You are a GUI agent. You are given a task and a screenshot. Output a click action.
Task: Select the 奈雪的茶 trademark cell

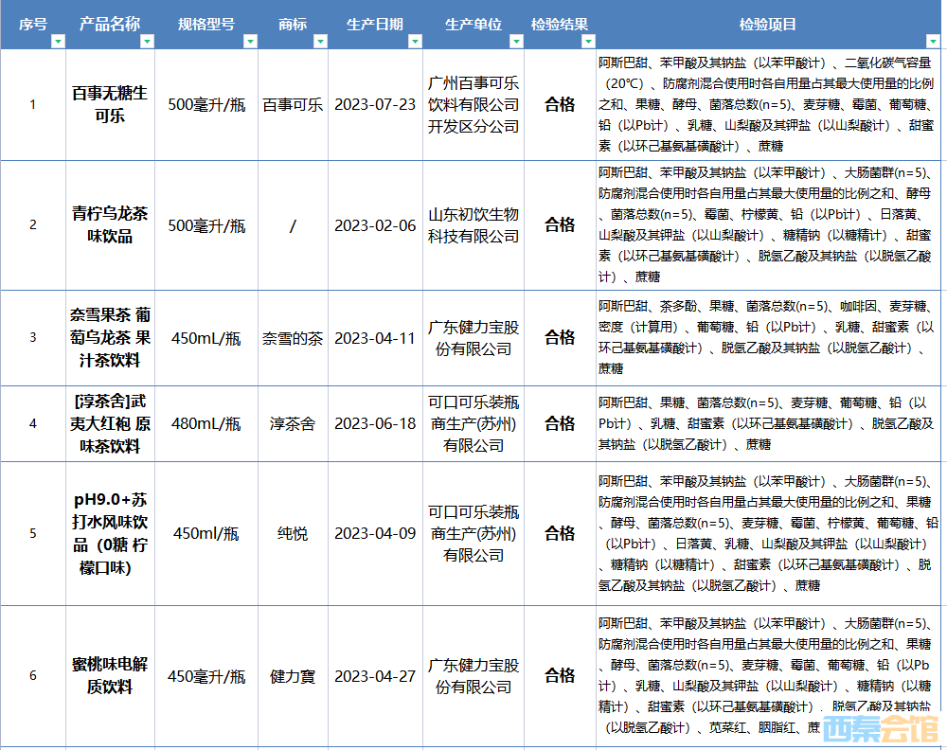pyautogui.click(x=293, y=338)
